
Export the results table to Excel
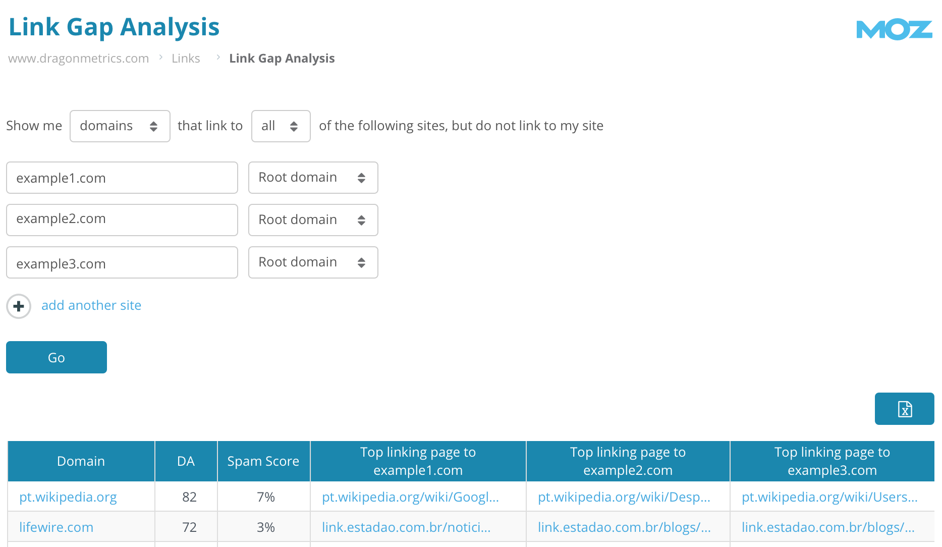pos(904,409)
